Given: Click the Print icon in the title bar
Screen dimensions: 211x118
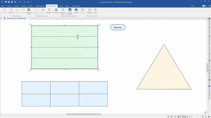Looking at the screenshot, I should click(12, 2).
